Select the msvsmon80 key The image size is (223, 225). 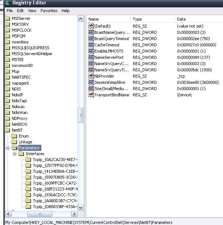22,65
